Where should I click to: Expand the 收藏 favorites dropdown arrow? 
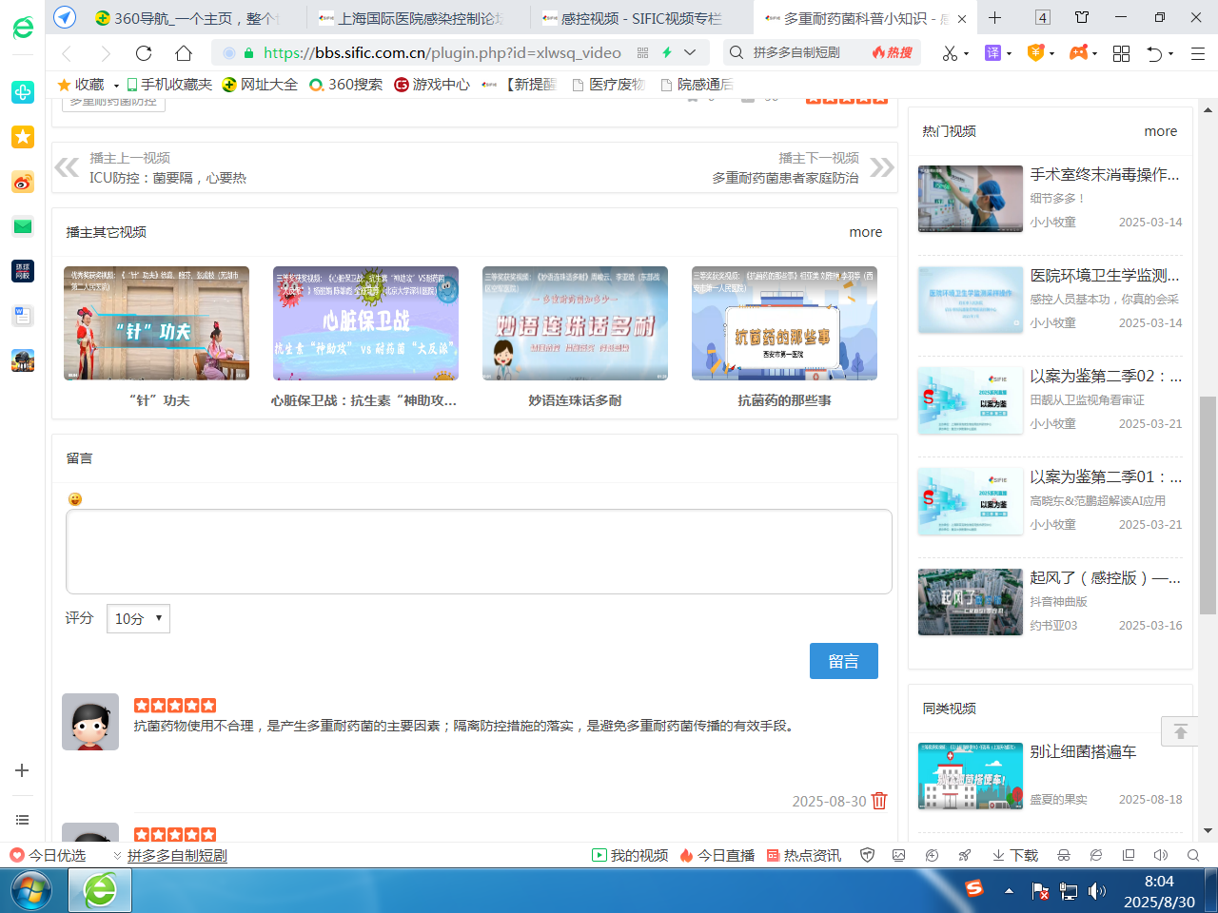116,85
